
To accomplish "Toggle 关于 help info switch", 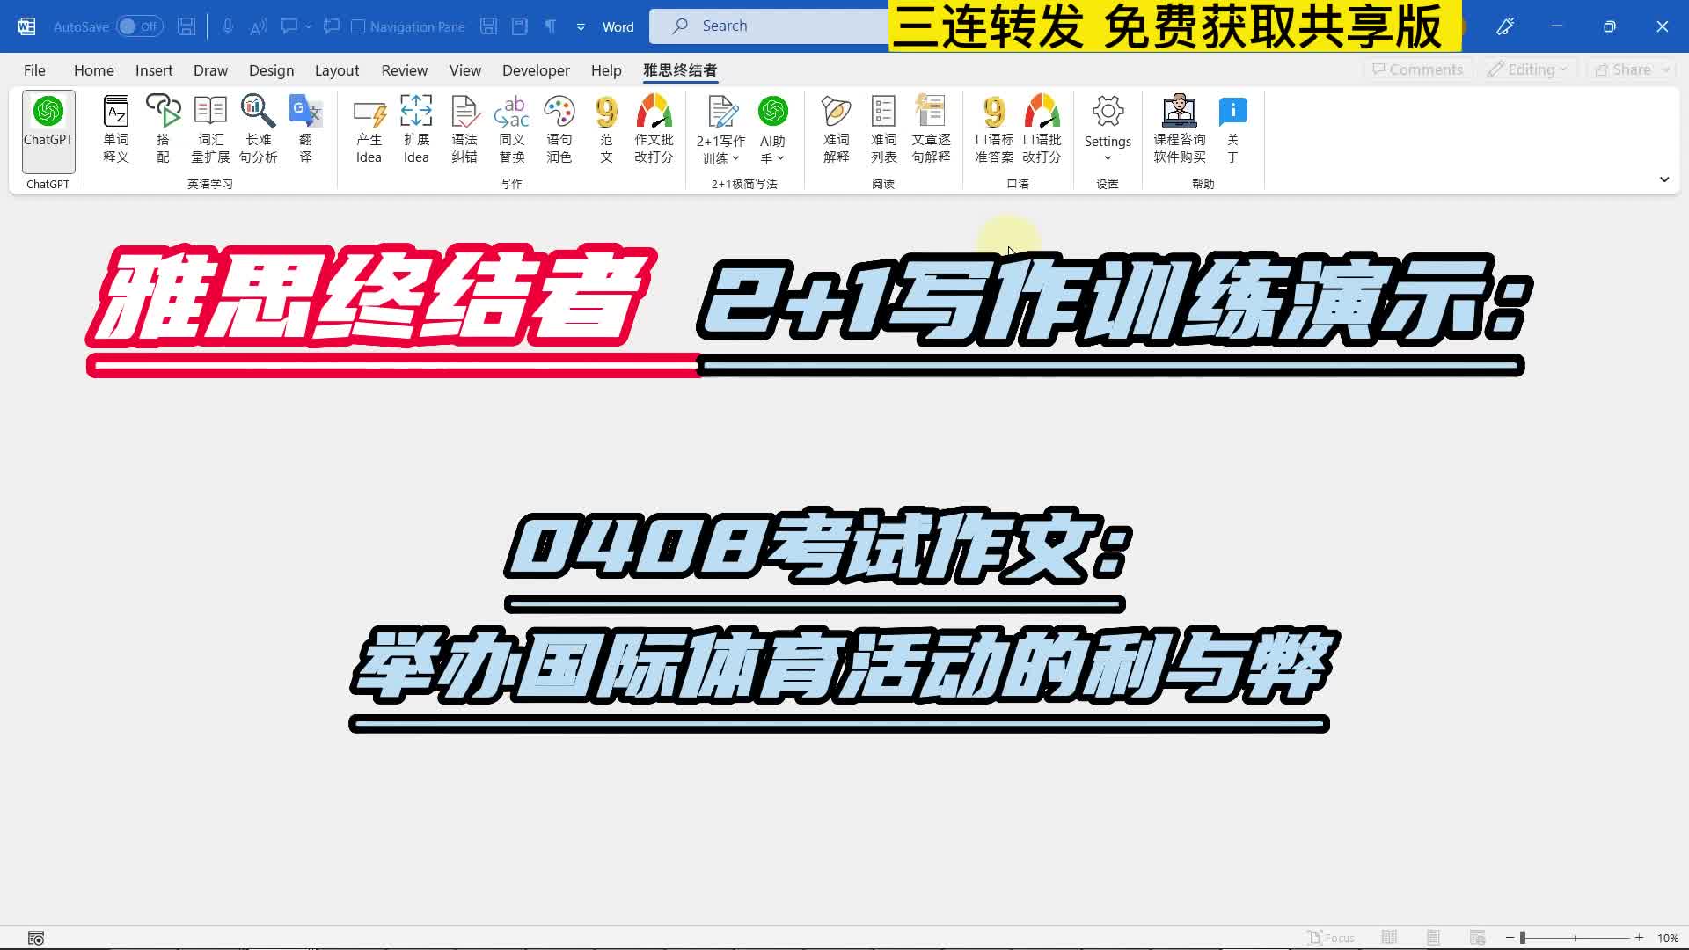I will click(1232, 128).
